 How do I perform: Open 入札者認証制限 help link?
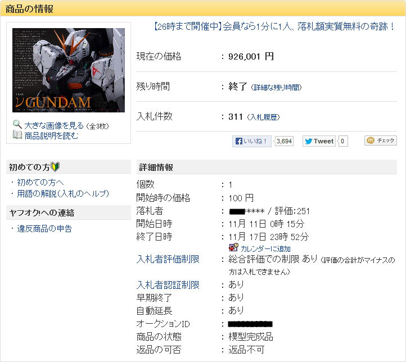click(x=168, y=285)
